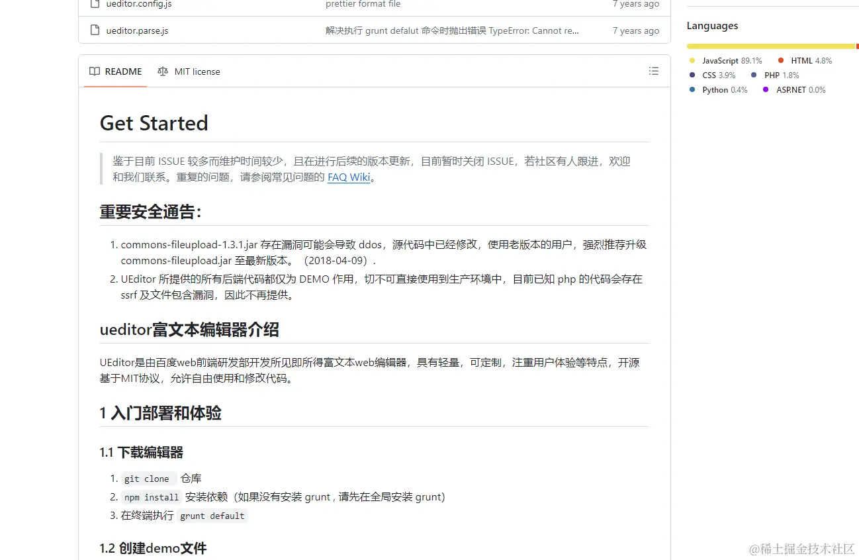The image size is (859, 560).
Task: Click the '7 years ago' timestamp for ueditor.config.js
Action: [x=636, y=4]
